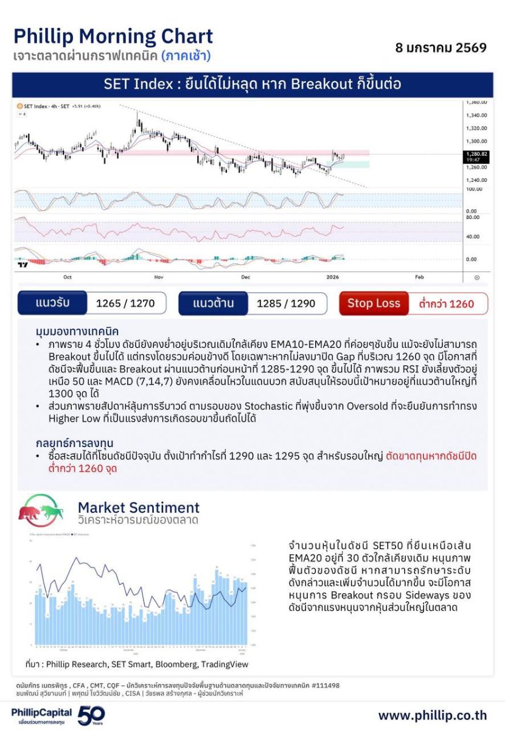
Task: Click the Phillip Morning Chart title
Action: pos(113,36)
